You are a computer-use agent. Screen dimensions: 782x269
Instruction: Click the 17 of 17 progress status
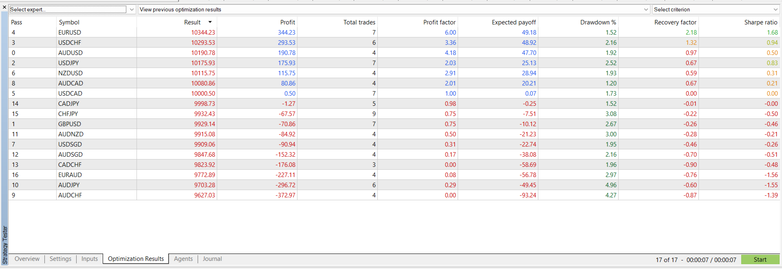point(666,260)
